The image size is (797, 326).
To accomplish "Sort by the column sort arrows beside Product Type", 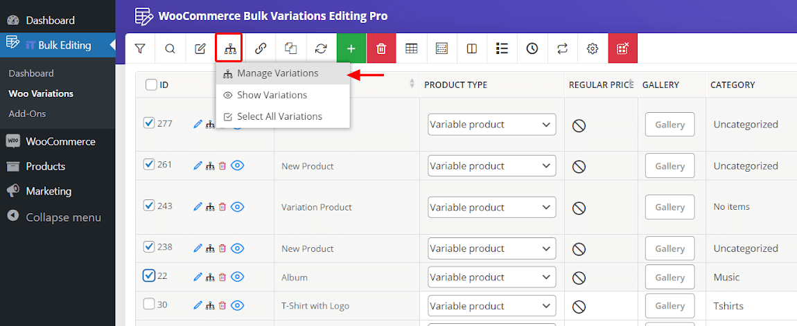I will 412,84.
